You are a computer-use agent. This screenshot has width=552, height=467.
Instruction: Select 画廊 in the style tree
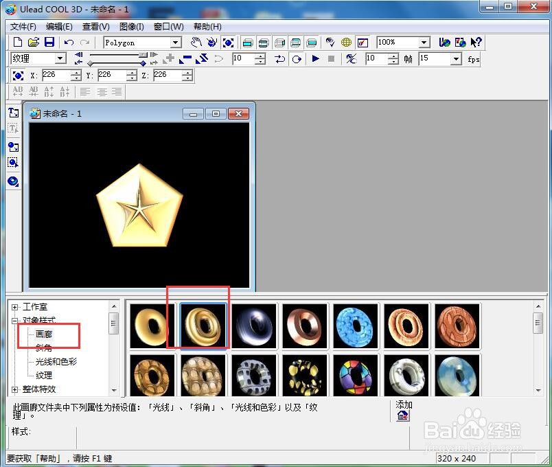[x=44, y=334]
